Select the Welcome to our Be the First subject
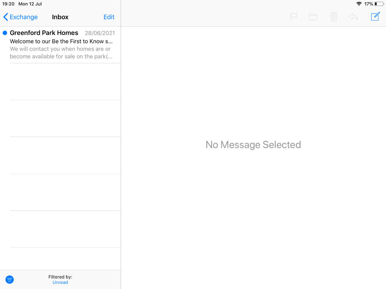The image size is (386, 289). [x=61, y=41]
